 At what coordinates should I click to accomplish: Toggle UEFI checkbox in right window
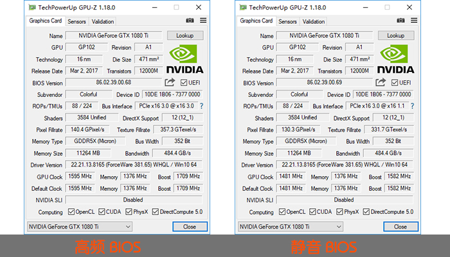click(395, 83)
